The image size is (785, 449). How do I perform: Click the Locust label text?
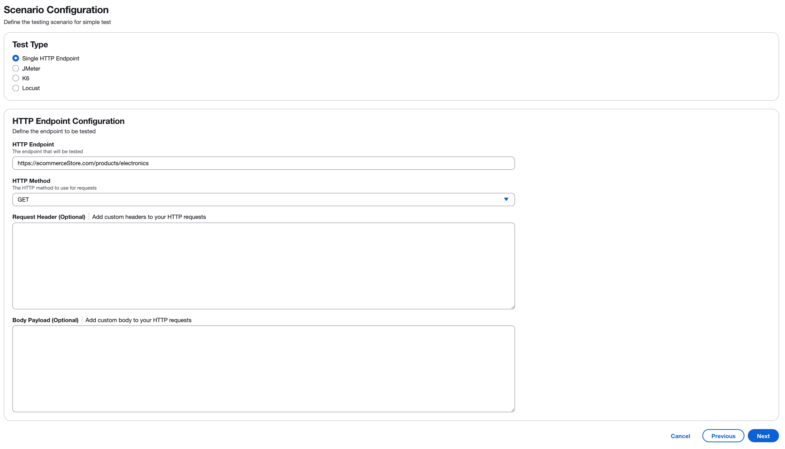click(x=31, y=88)
